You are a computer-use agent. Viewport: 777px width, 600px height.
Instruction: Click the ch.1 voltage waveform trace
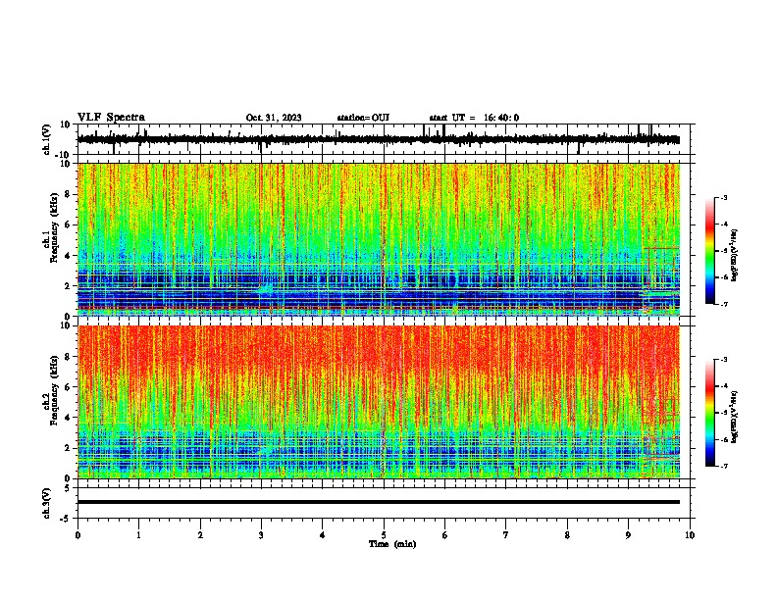tap(379, 139)
